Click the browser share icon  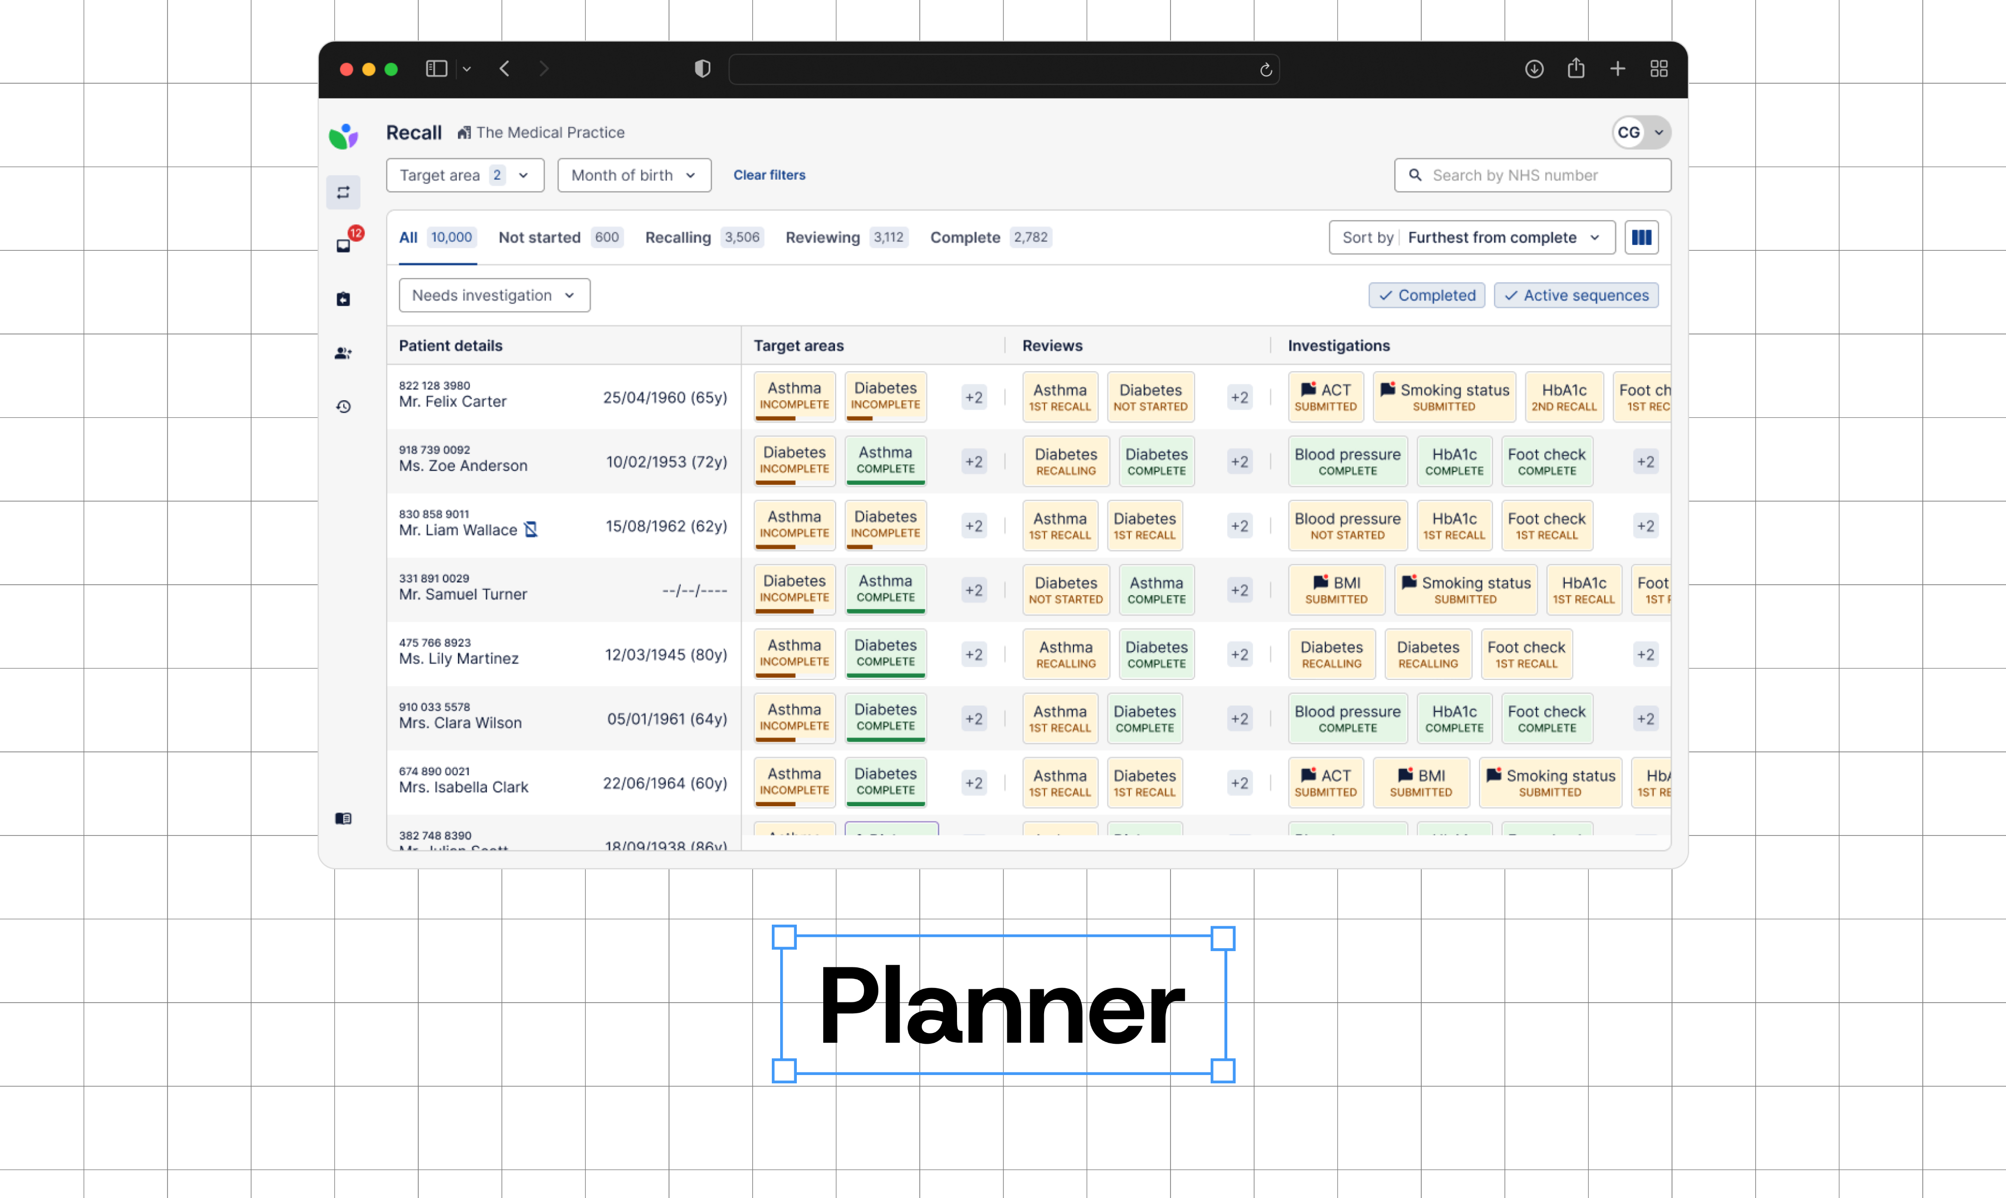tap(1575, 69)
